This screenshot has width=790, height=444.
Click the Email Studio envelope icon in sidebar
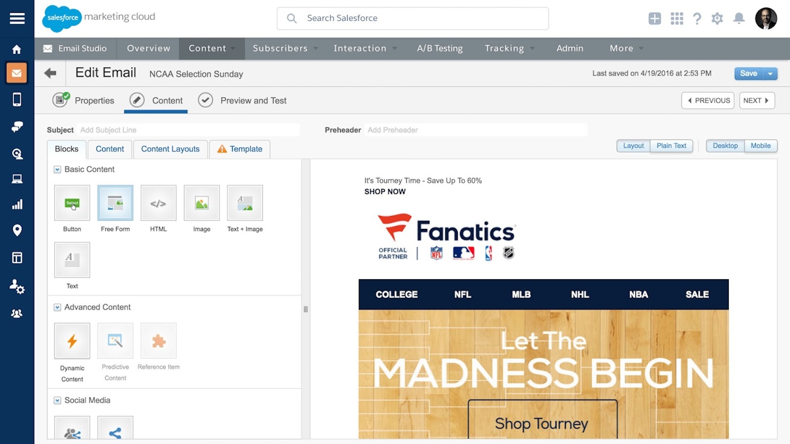click(x=17, y=73)
